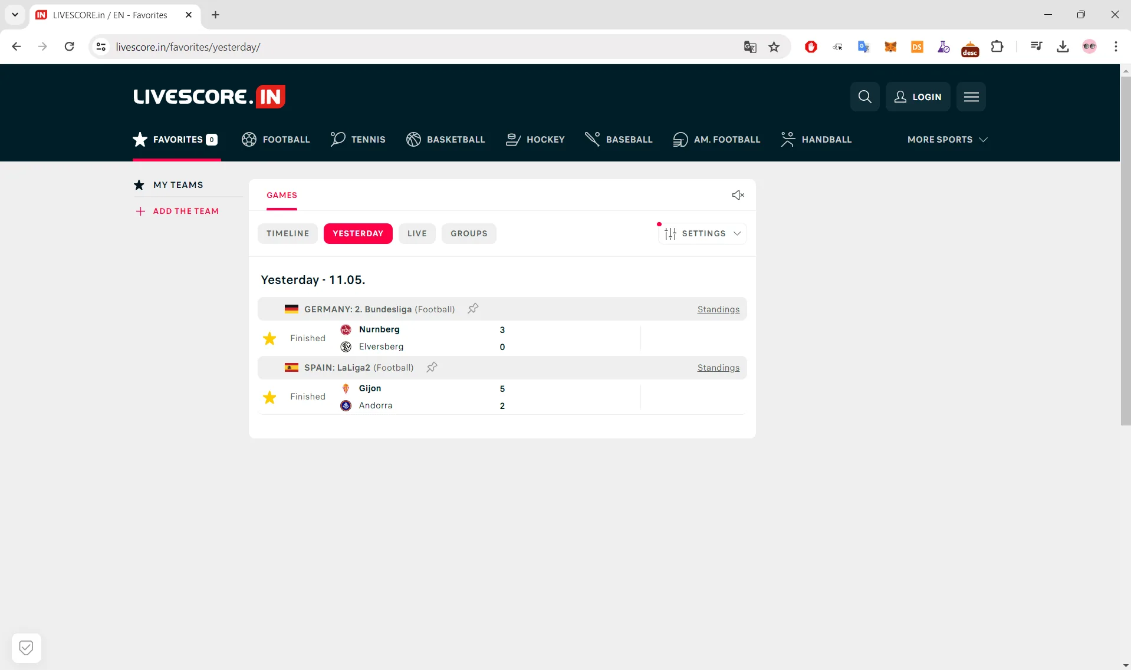Open the media controls icon
The height and width of the screenshot is (670, 1131).
click(1036, 47)
